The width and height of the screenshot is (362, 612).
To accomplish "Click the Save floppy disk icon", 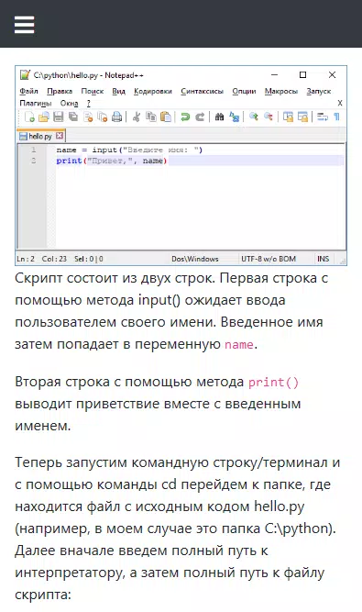I will [58, 117].
